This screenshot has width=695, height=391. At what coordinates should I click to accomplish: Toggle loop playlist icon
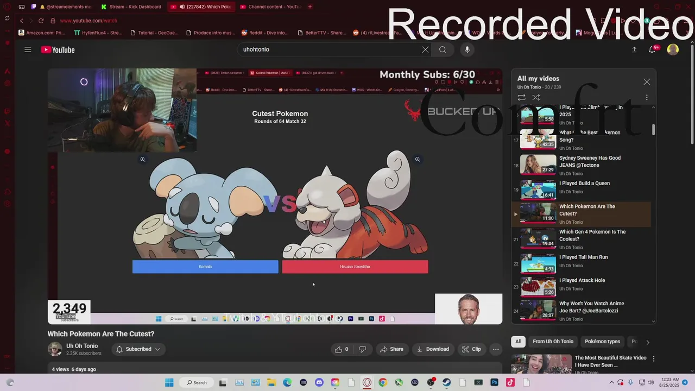[x=521, y=97]
